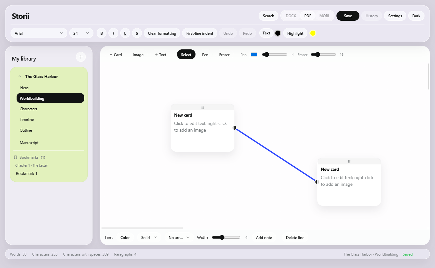Activate the Pen tool
435x268 pixels.
pos(205,54)
